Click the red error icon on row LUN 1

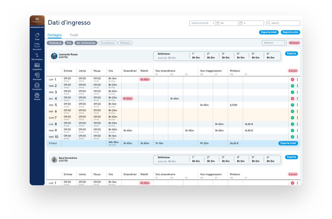coord(293,79)
